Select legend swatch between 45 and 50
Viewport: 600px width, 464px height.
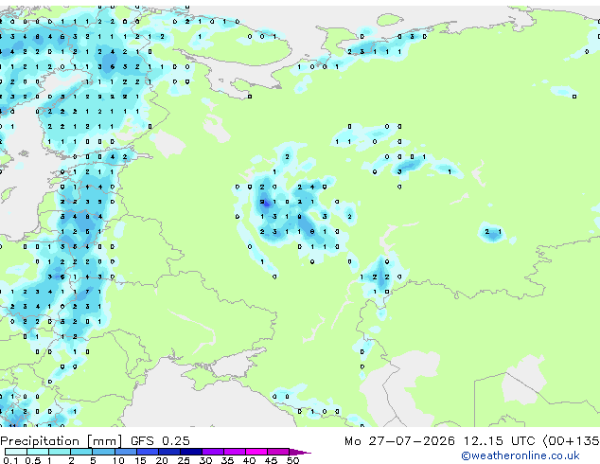[x=278, y=452]
